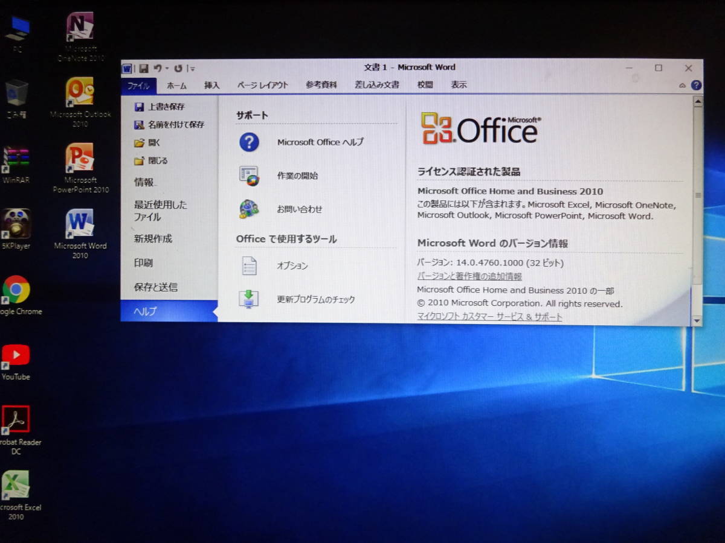This screenshot has height=543, width=725.
Task: Click the お問い合わせ globe icon
Action: tap(249, 209)
